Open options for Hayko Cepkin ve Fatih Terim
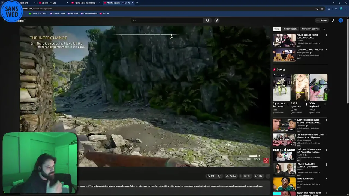Image resolution: width=349 pixels, height=196 pixels. [x=326, y=193]
